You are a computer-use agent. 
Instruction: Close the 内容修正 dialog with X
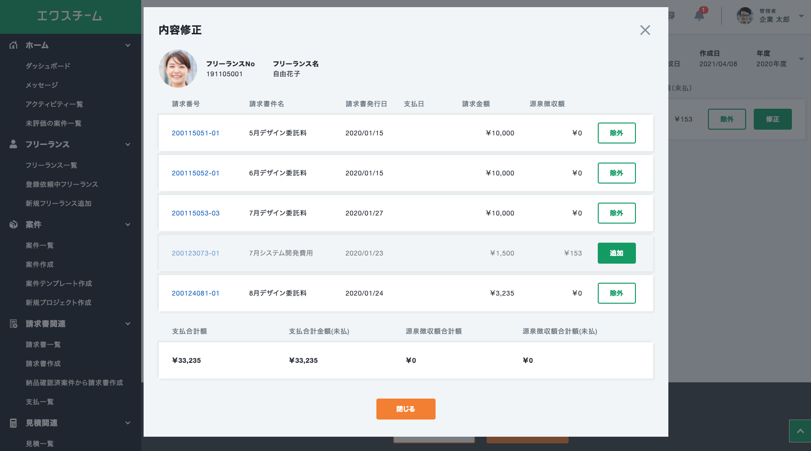[x=645, y=30]
